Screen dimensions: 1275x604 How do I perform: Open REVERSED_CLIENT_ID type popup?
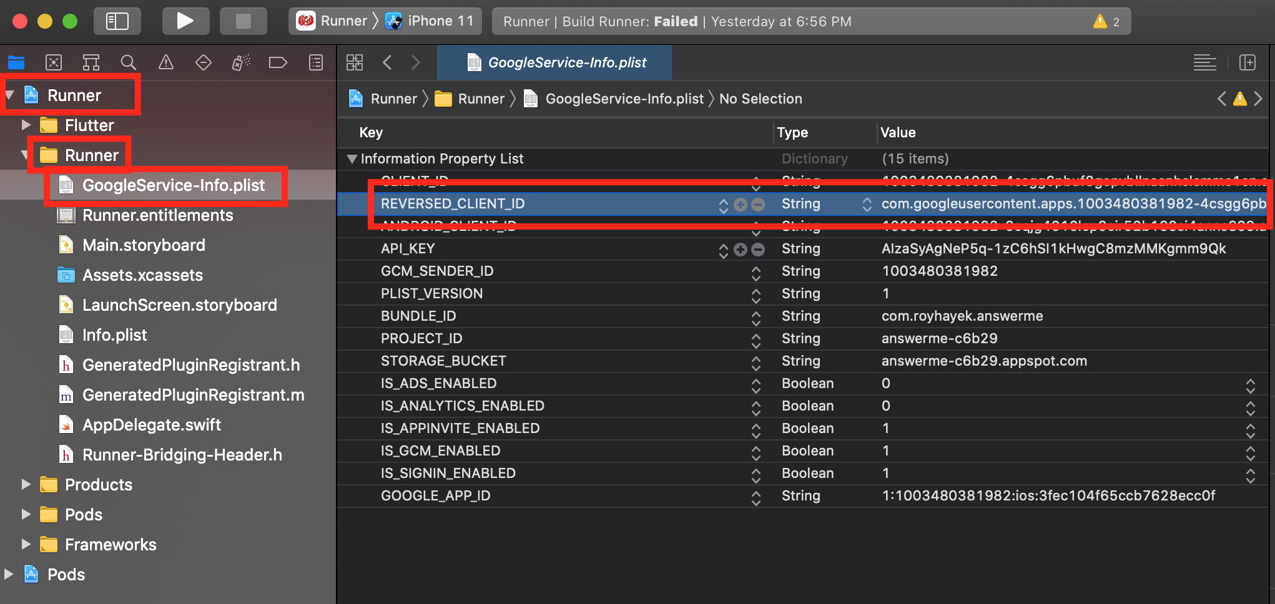click(867, 205)
